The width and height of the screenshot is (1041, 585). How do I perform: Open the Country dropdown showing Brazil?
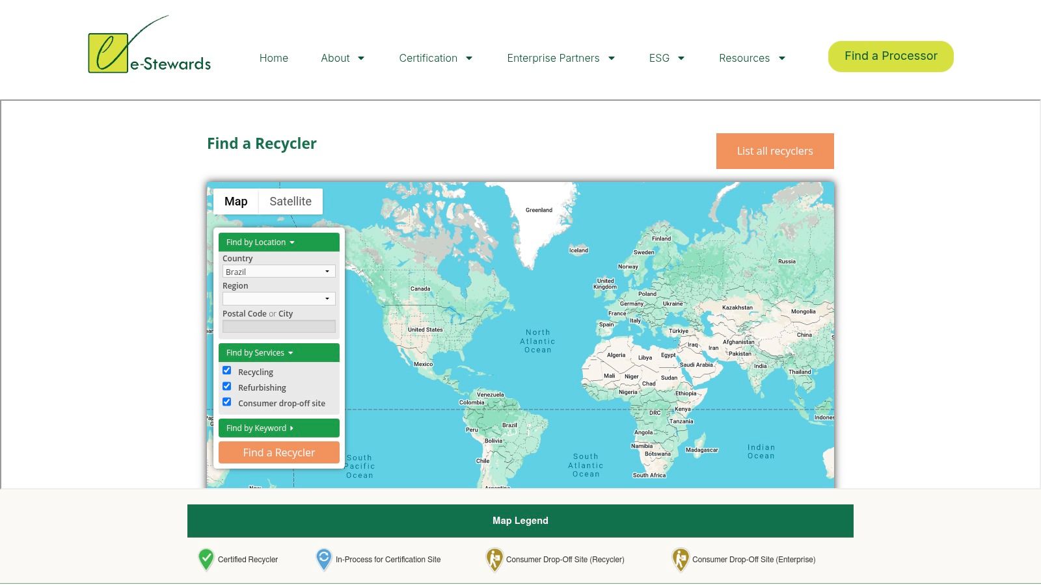(278, 271)
